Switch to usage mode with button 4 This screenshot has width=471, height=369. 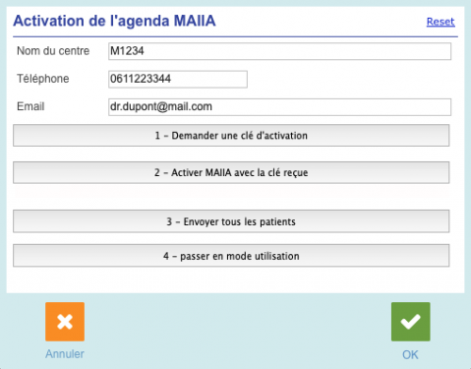point(231,256)
